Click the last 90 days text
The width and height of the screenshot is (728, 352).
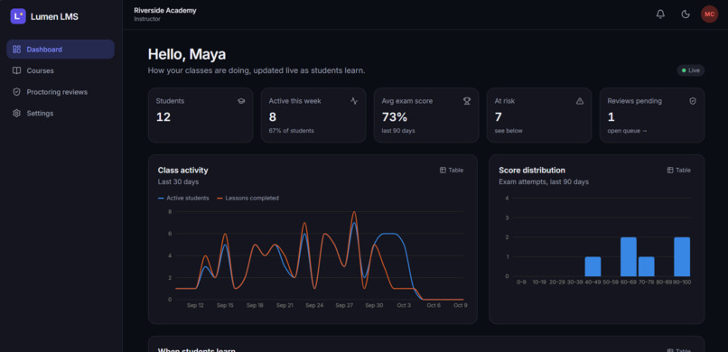click(398, 131)
